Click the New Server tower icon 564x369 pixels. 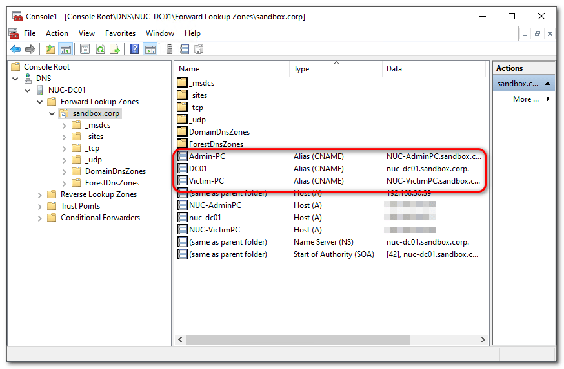(170, 49)
